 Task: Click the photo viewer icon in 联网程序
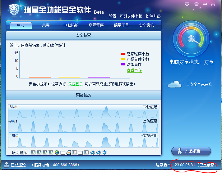[x=68, y=153]
